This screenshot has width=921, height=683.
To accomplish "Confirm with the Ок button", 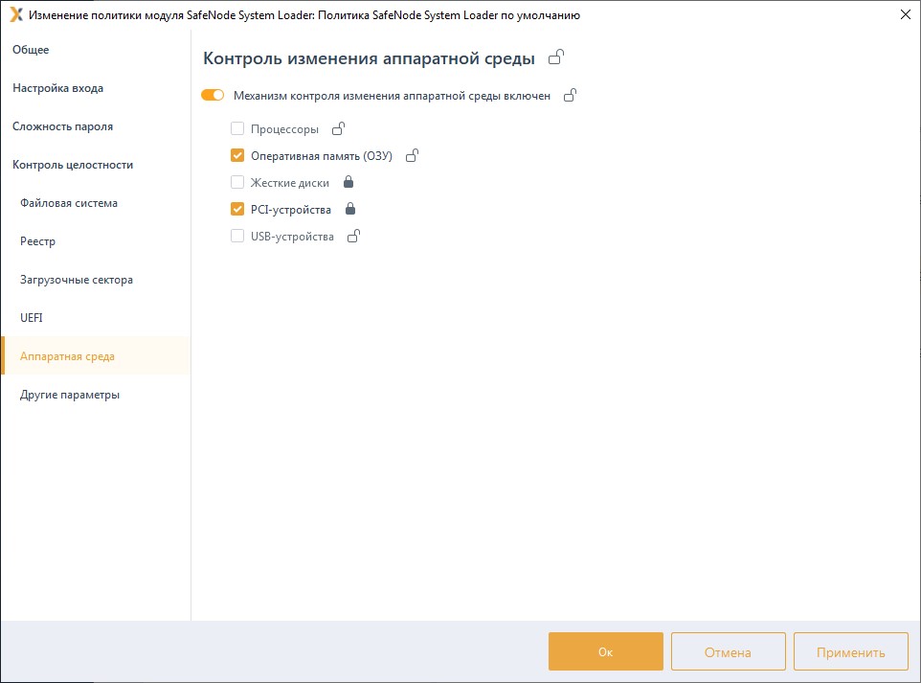I will [606, 651].
